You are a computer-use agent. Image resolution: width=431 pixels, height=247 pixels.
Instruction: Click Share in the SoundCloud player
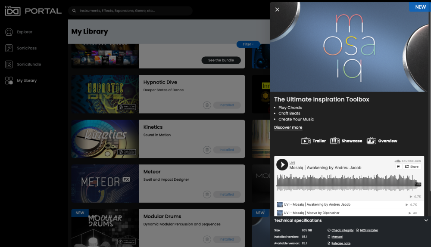(412, 167)
